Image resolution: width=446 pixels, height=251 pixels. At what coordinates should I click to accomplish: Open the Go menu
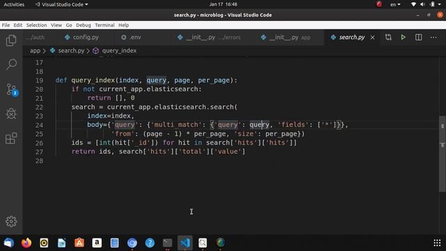[x=69, y=25]
